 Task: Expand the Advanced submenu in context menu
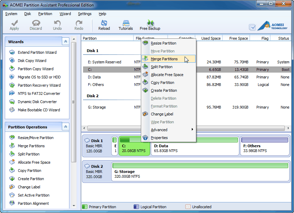[159, 130]
